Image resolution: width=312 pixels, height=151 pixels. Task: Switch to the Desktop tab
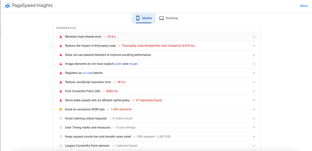169,18
